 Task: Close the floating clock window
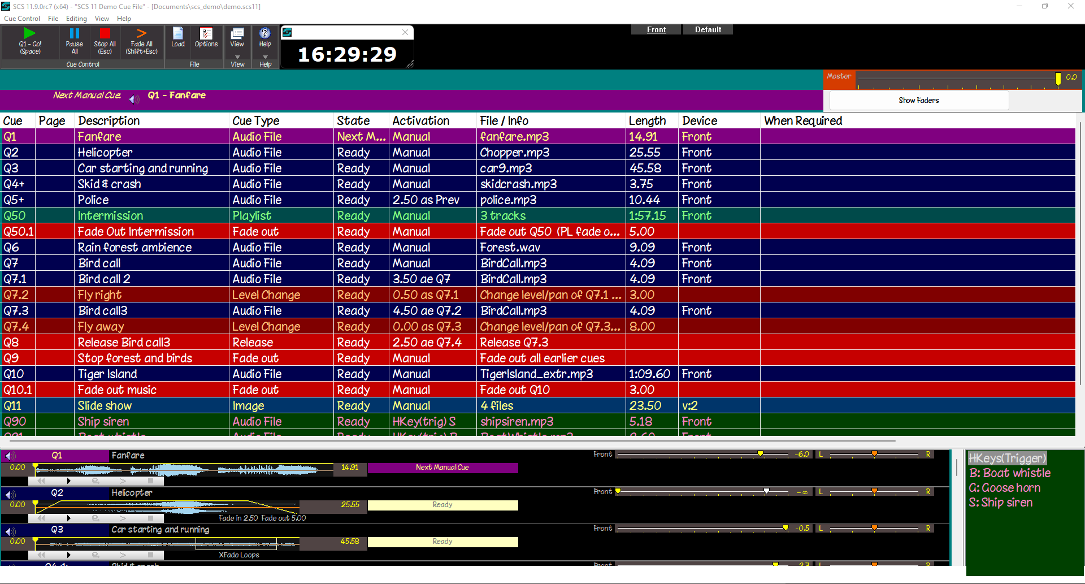(405, 33)
